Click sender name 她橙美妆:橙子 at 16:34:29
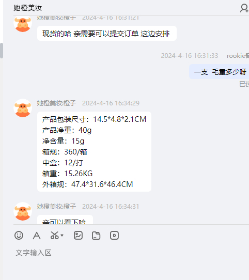Viewport: 249px width, 280px height. click(x=56, y=103)
